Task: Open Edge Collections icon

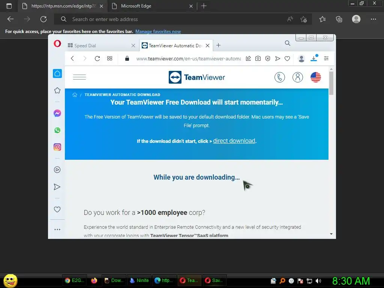Action: (339, 19)
